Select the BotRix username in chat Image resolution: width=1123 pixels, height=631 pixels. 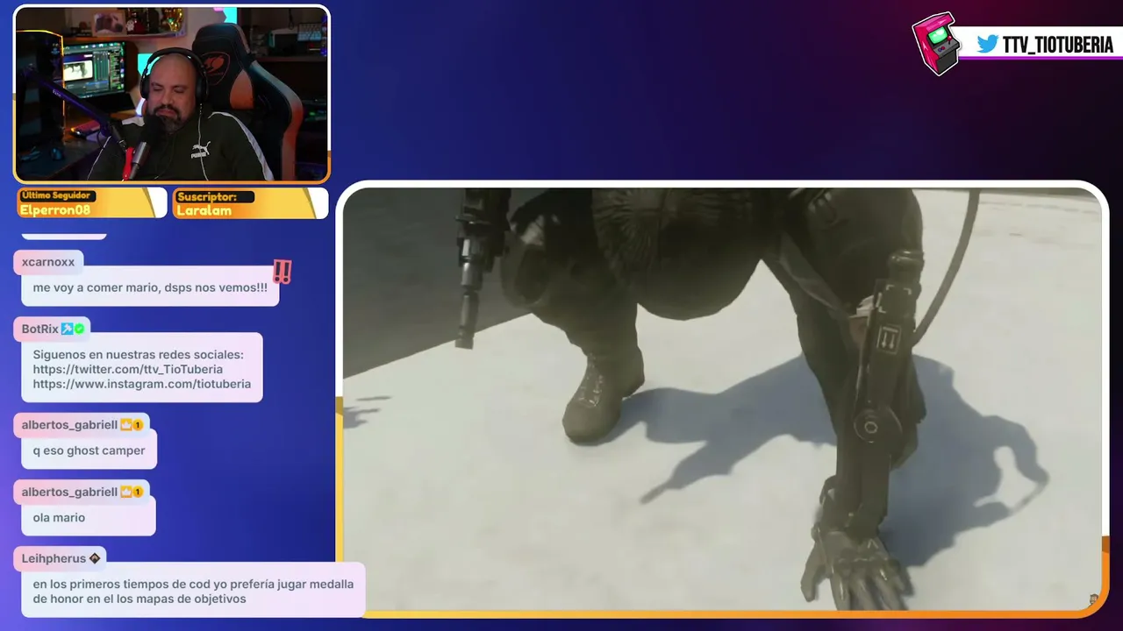(x=40, y=329)
